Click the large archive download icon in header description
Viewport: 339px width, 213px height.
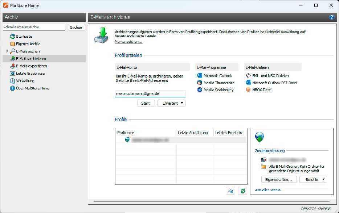pyautogui.click(x=101, y=35)
